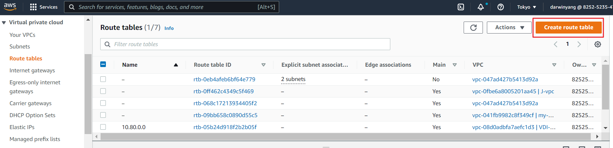The height and width of the screenshot is (148, 613).
Task: Go to next page of route tables
Action: point(579,44)
